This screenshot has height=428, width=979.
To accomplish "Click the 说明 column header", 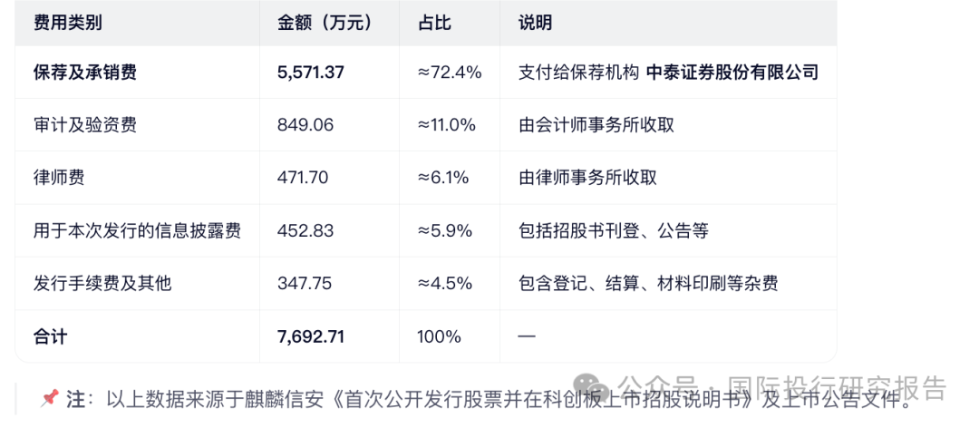I will coord(535,23).
